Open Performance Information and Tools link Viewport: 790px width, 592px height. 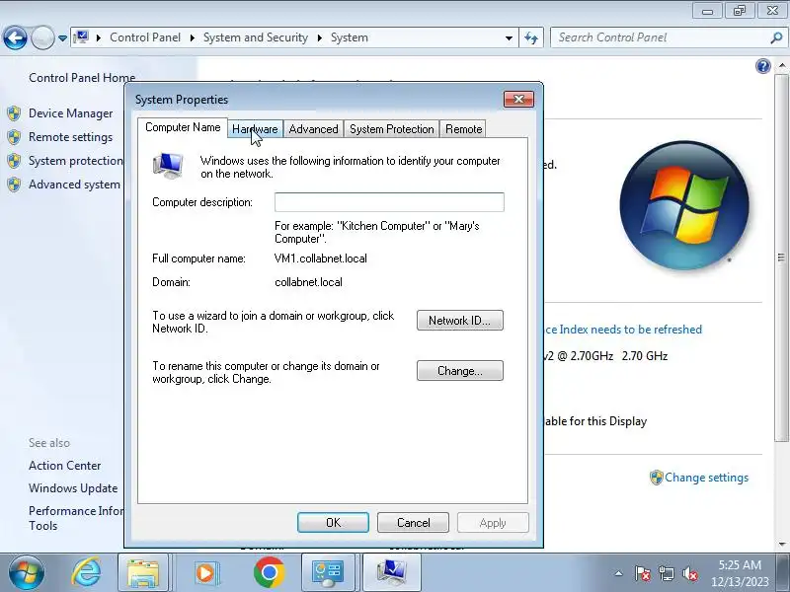76,518
